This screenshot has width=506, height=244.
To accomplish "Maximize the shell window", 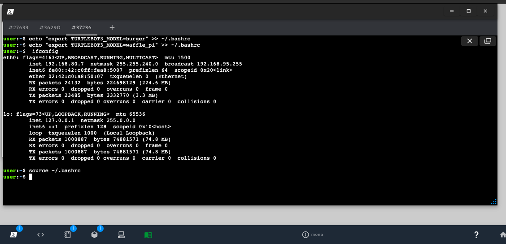I will click(469, 11).
